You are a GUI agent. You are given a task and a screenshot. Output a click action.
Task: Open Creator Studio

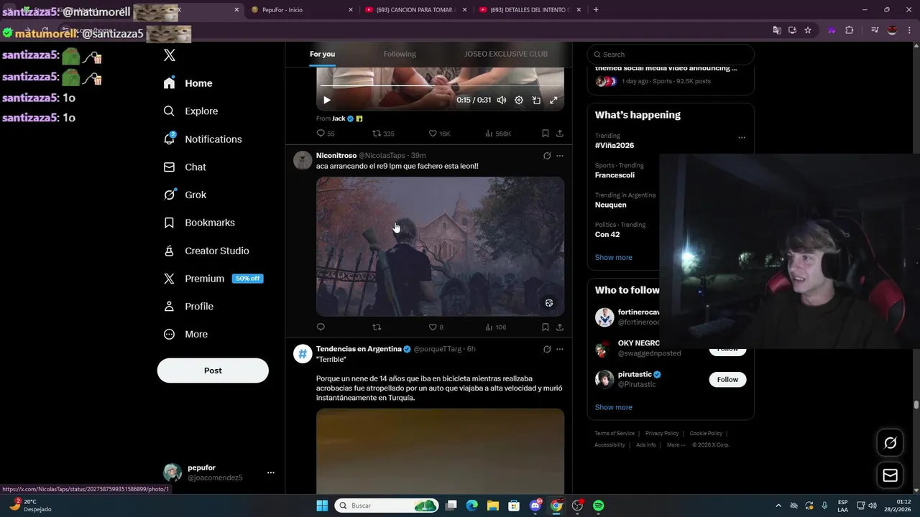[206, 251]
